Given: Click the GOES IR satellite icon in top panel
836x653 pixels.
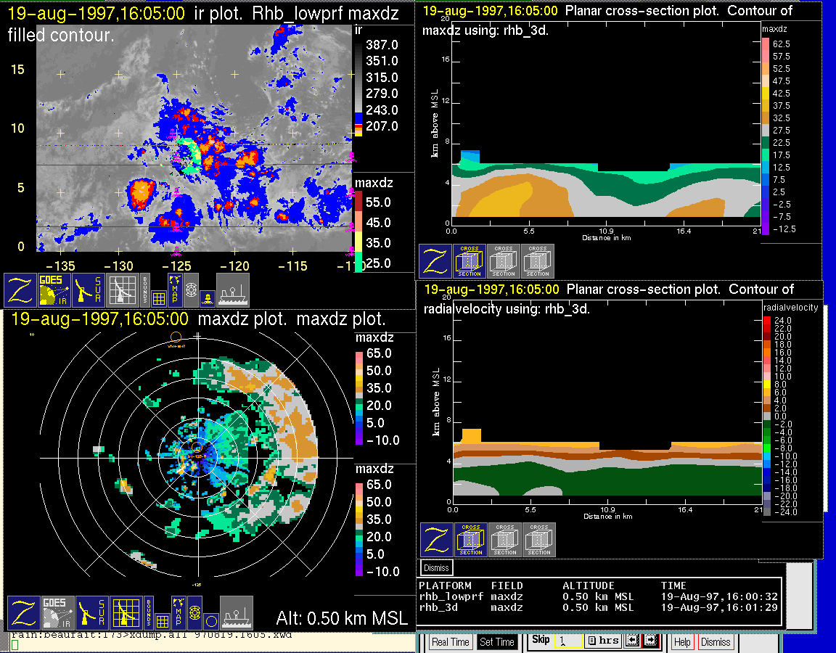Looking at the screenshot, I should (55, 290).
